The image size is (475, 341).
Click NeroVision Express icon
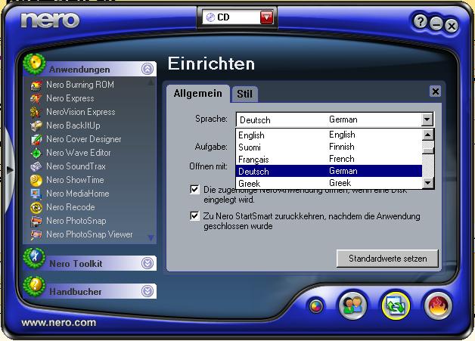pyautogui.click(x=36, y=112)
